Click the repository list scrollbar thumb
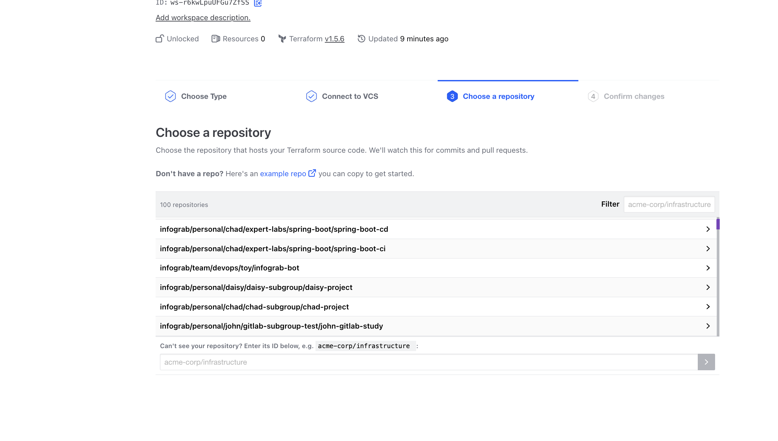778x441 pixels. tap(718, 224)
